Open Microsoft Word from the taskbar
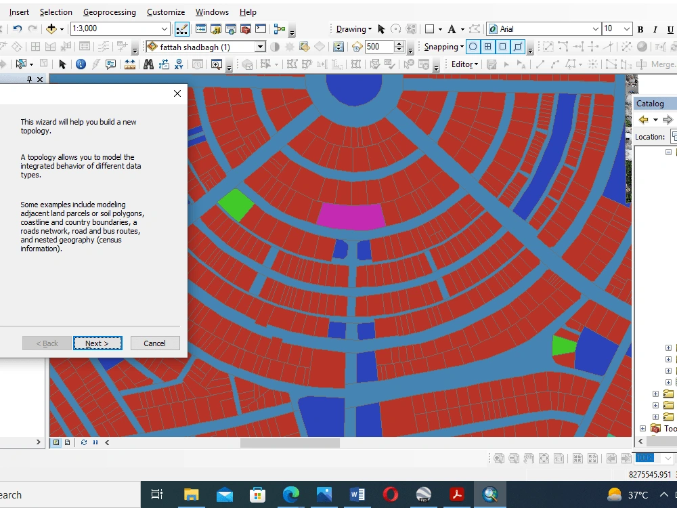This screenshot has height=508, width=677. pos(357,494)
